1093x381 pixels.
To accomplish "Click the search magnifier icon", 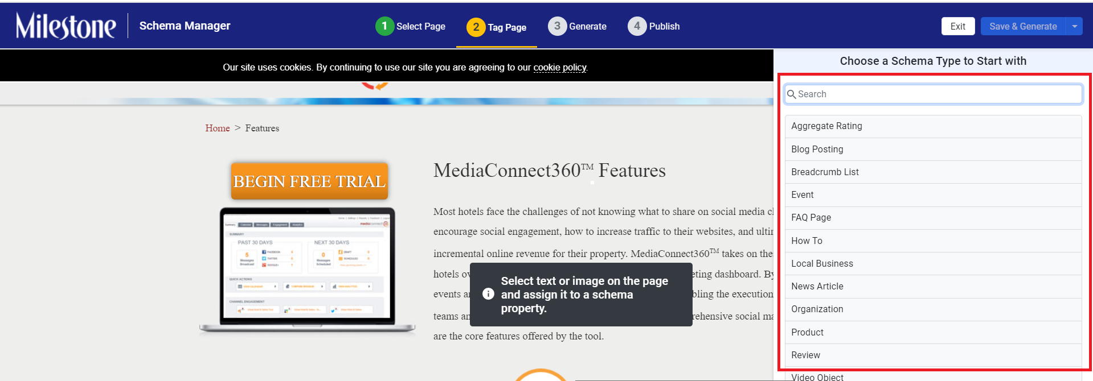I will (792, 94).
